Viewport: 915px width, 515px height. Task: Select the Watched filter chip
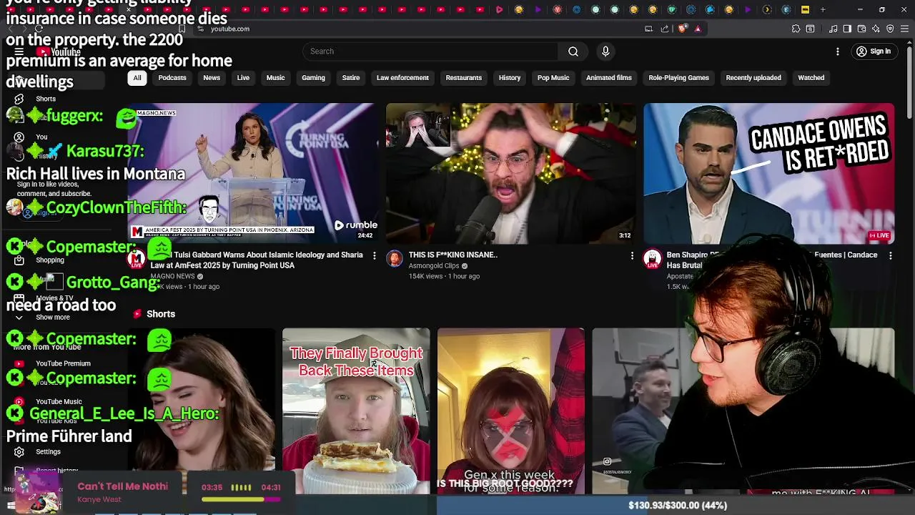(811, 78)
